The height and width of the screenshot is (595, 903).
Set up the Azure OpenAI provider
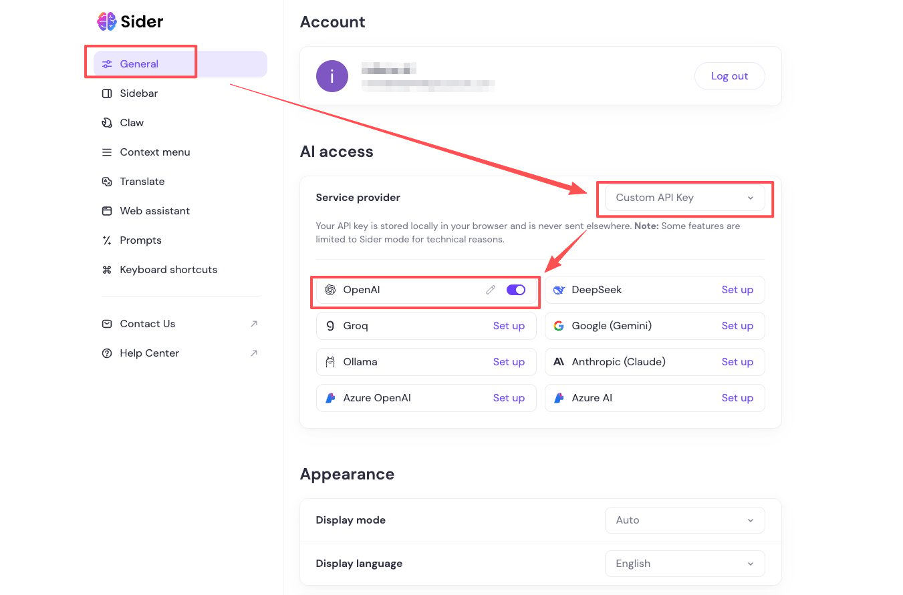pyautogui.click(x=509, y=398)
